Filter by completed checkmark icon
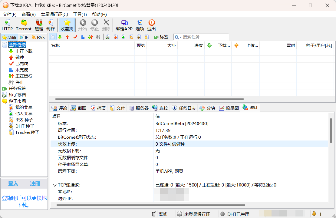The image size is (336, 218). 75,37
